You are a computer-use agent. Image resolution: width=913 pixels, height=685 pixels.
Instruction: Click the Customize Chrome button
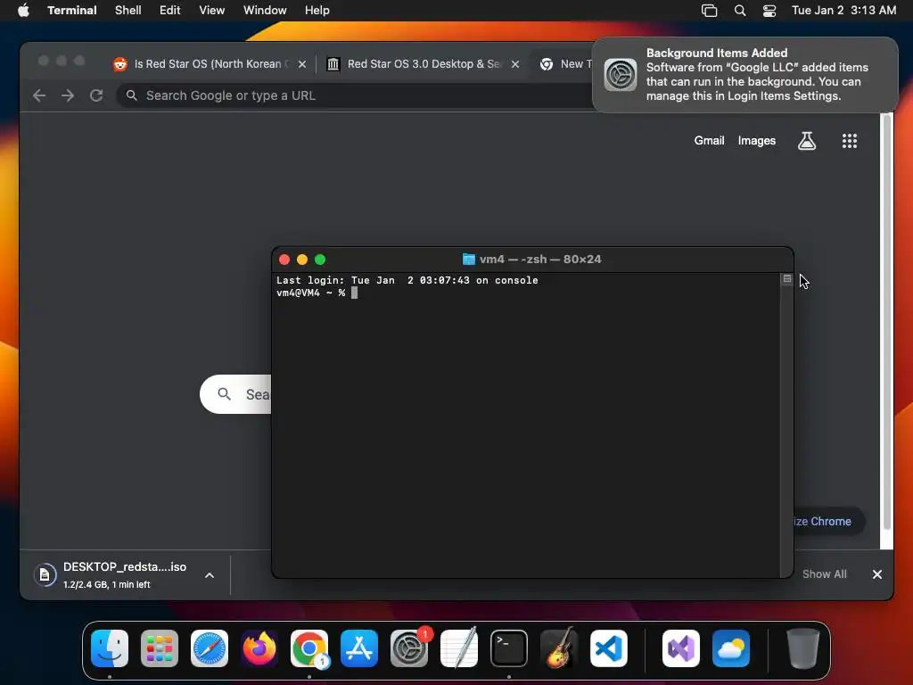(x=829, y=521)
